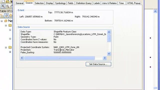Open the Symbology tab

60,3
